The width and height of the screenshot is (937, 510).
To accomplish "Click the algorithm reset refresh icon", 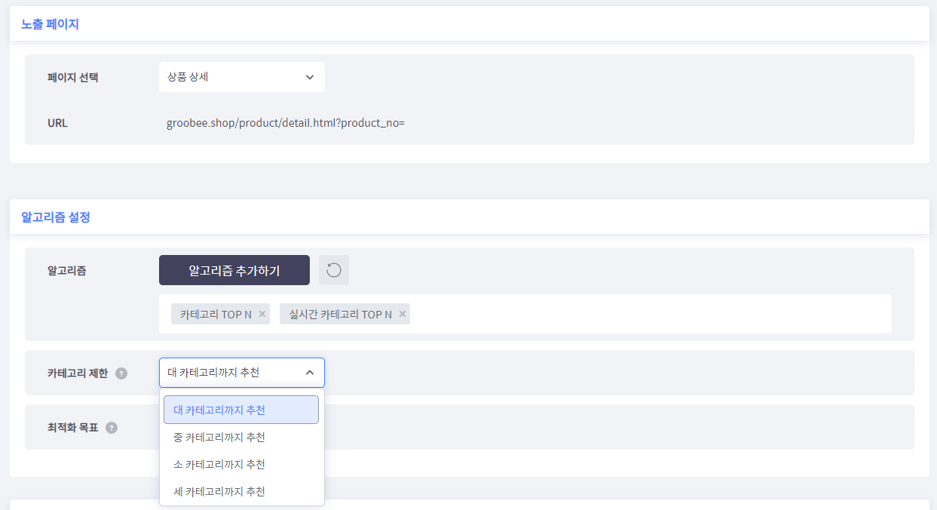I will [334, 270].
